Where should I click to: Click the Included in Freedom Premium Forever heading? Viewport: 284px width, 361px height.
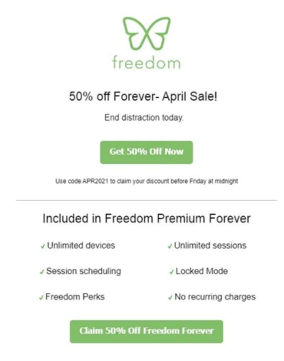[146, 219]
